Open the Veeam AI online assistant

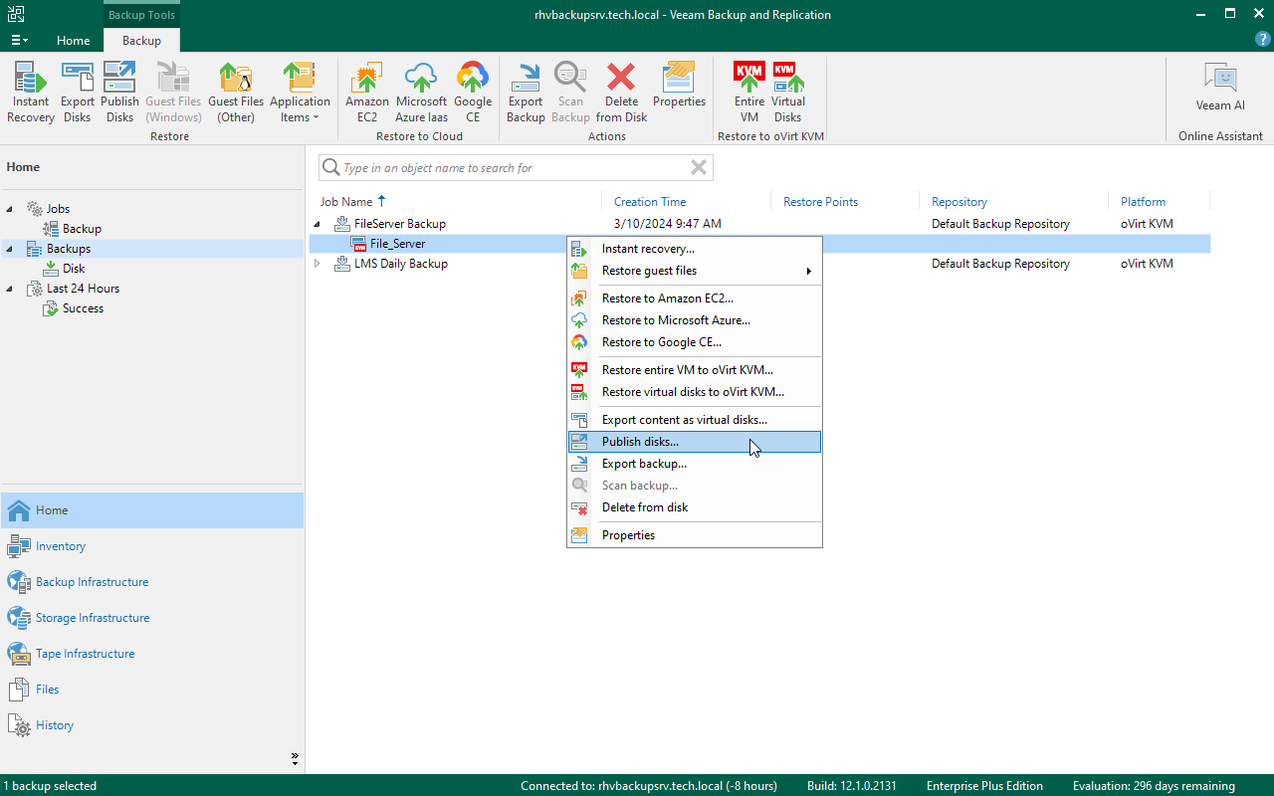1220,87
